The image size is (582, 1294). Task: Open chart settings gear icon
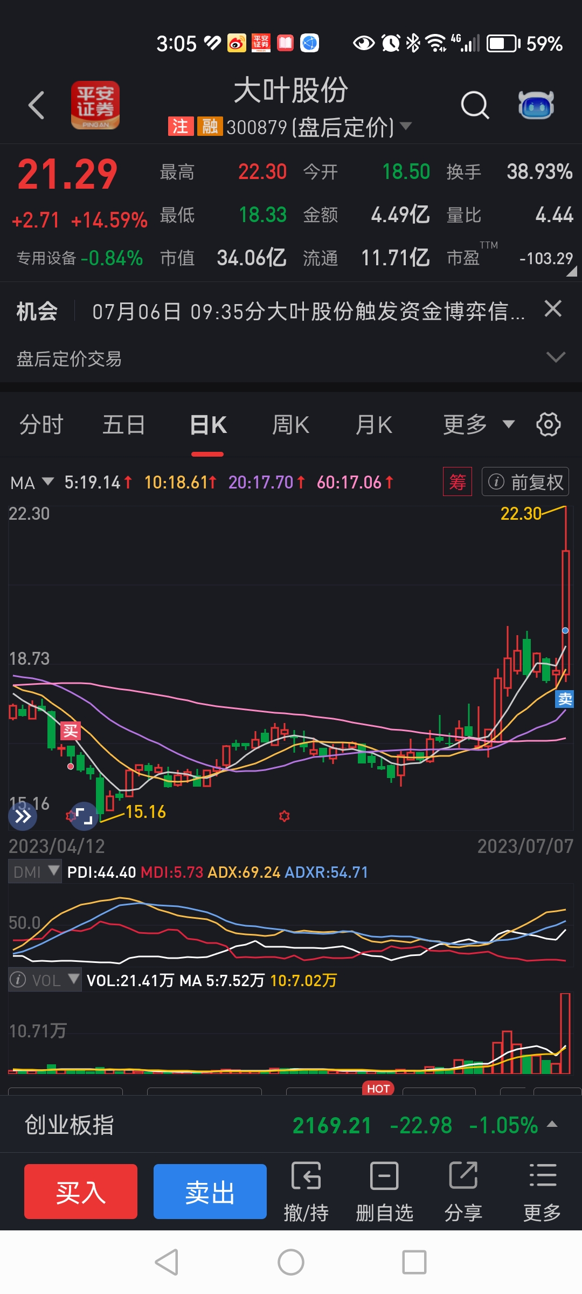[549, 424]
